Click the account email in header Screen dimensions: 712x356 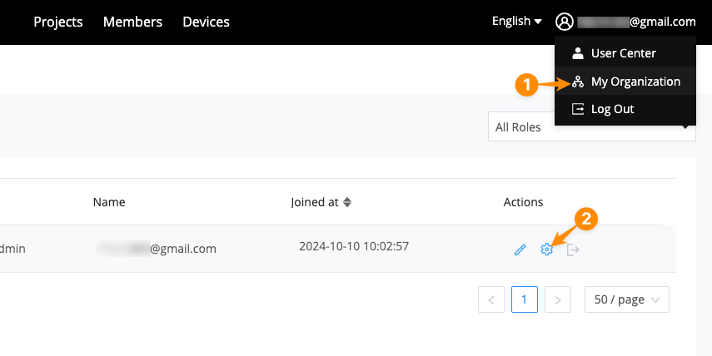(636, 22)
